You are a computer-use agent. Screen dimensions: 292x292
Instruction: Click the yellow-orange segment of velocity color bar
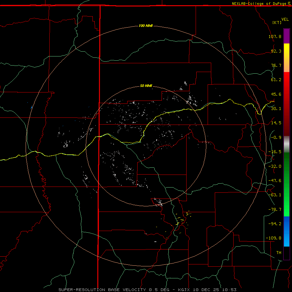point(286,58)
